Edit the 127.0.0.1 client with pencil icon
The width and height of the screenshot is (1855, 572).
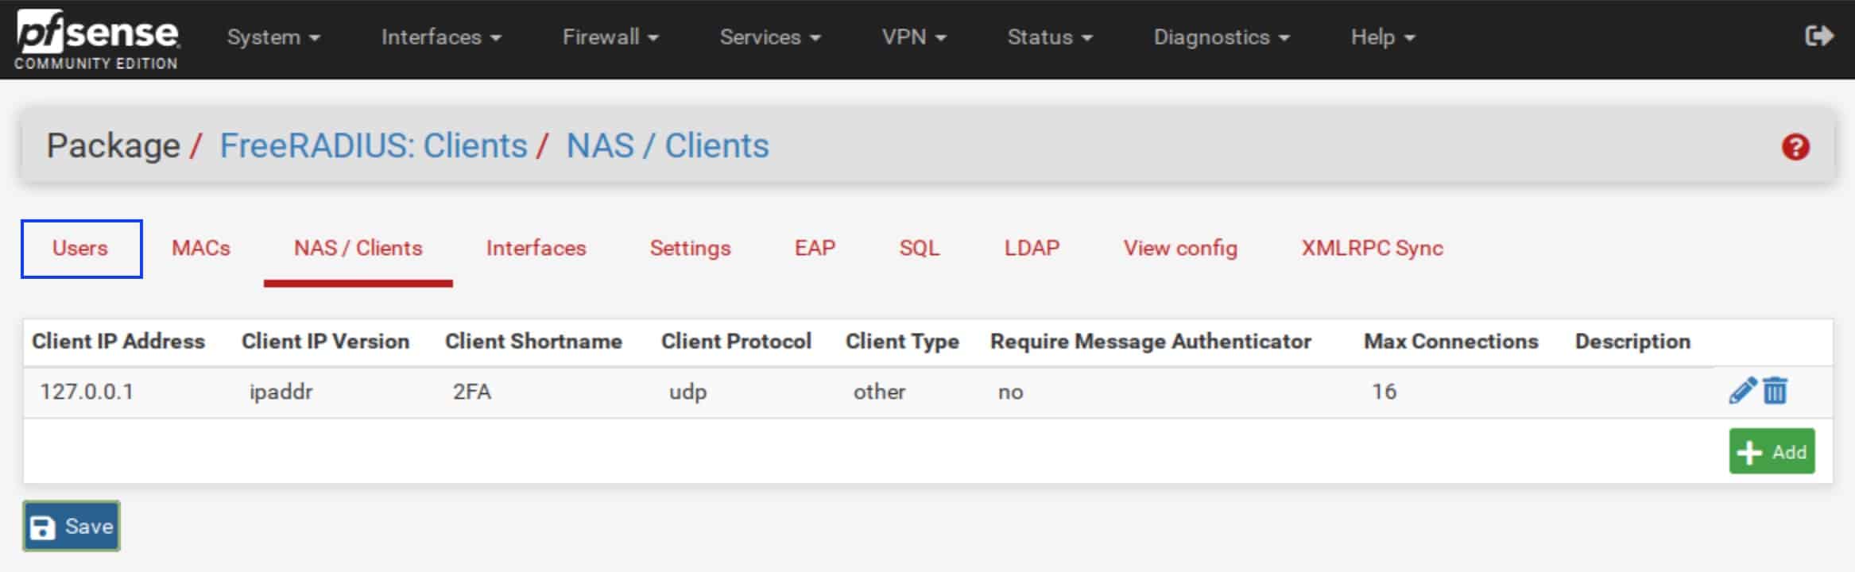click(1742, 391)
